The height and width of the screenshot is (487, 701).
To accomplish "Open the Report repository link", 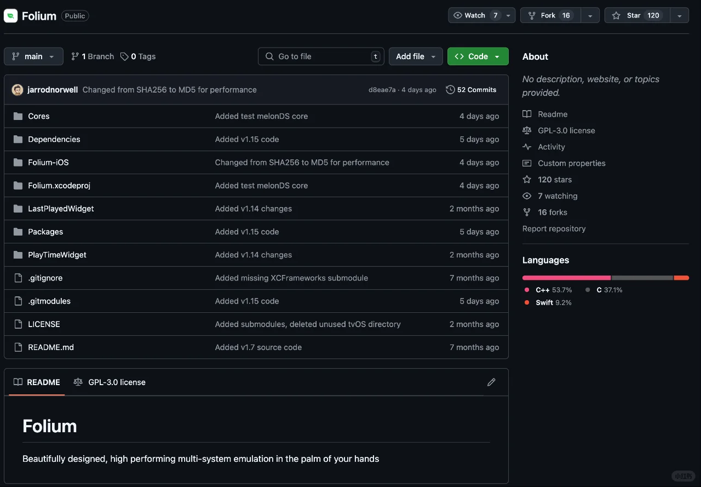I will point(554,228).
